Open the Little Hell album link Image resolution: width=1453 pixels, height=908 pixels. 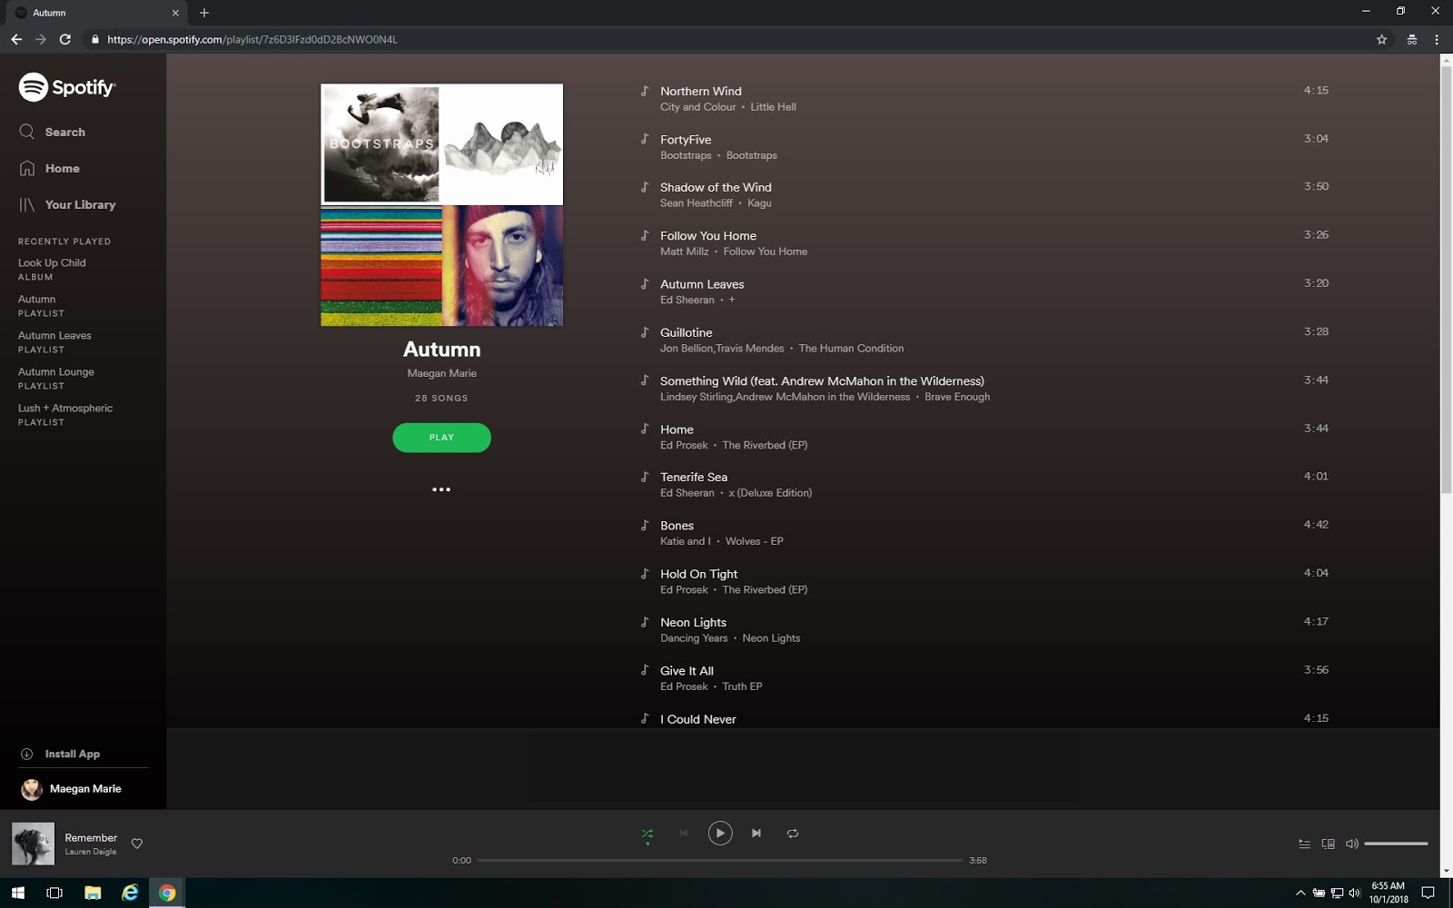point(773,107)
